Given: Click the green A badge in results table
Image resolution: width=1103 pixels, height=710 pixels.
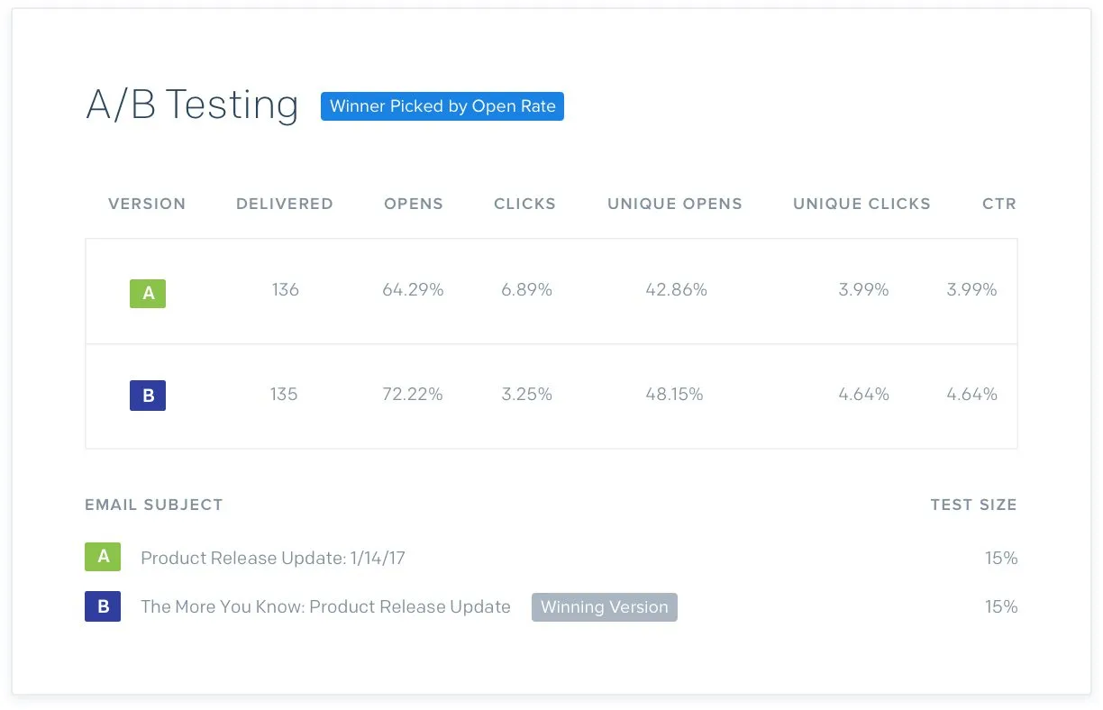Looking at the screenshot, I should (148, 293).
